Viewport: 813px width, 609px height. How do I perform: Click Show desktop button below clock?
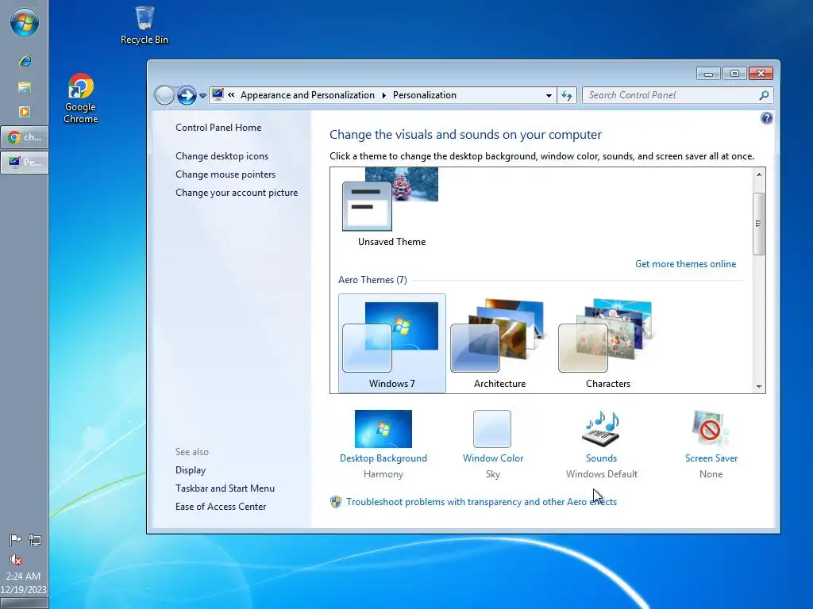[x=24, y=603]
